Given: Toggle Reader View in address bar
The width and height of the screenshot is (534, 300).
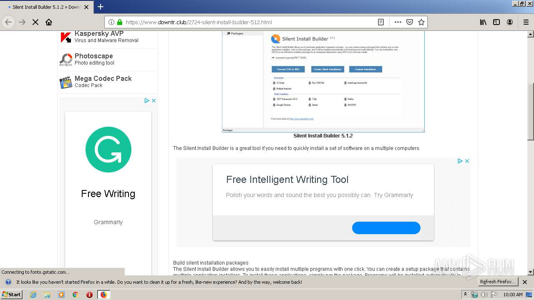Looking at the screenshot, I should 381,22.
